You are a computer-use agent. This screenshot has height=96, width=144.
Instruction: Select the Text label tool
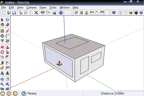[x=7, y=68]
